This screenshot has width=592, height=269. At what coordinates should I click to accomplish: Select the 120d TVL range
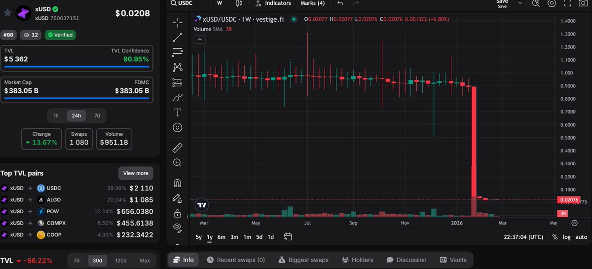click(x=121, y=261)
